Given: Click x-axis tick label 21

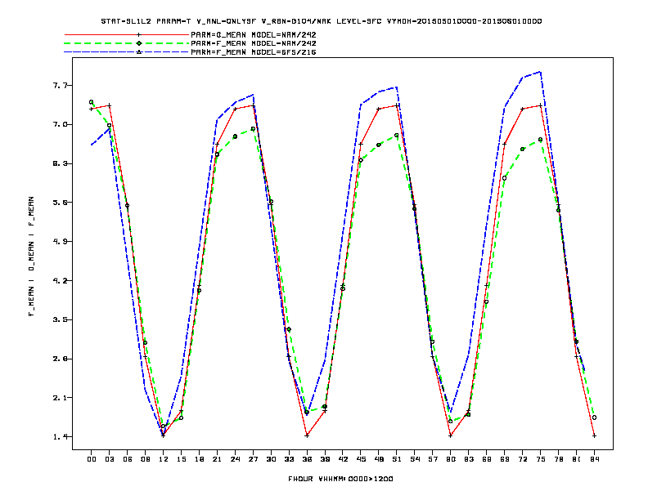Looking at the screenshot, I should [217, 459].
